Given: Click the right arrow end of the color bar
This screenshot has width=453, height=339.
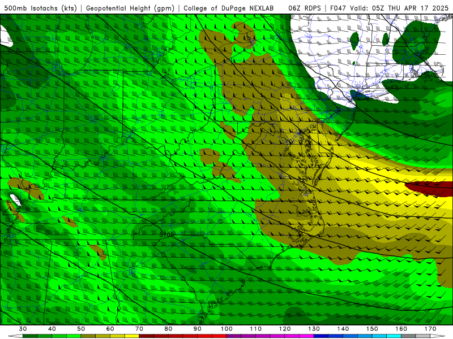Looking at the screenshot, I should [438, 336].
